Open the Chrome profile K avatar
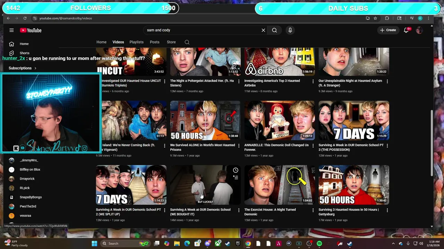 point(420,18)
